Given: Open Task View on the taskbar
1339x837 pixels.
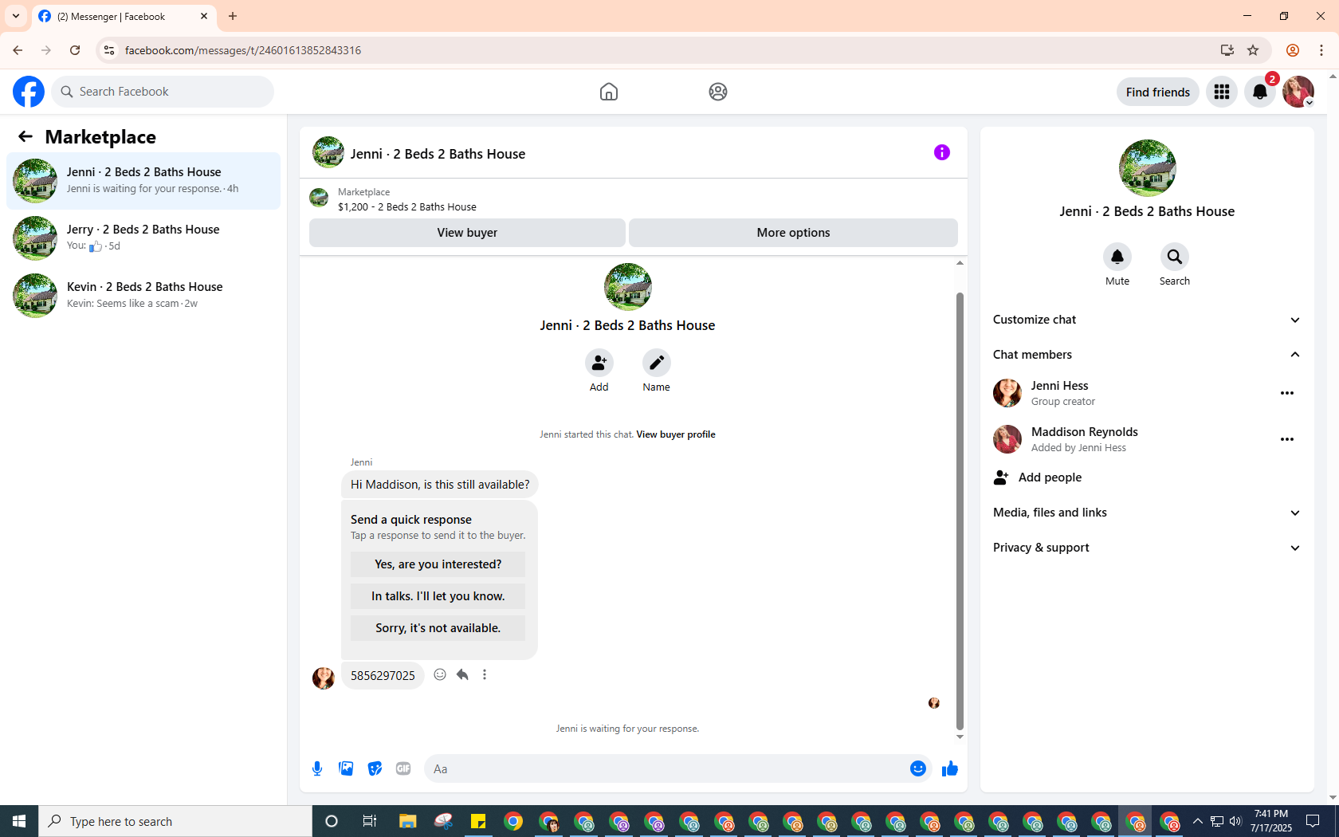Looking at the screenshot, I should click(369, 821).
